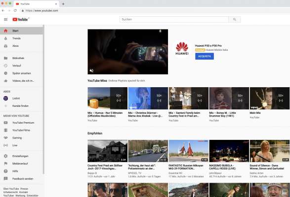Open the Abos subscriptions icon
This screenshot has height=197, width=290.
(x=6, y=46)
